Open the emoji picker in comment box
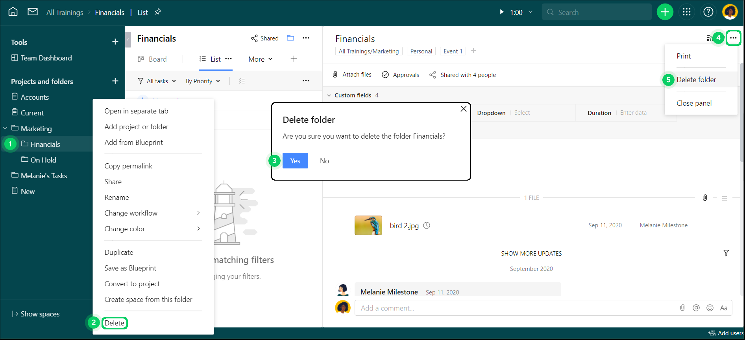This screenshot has height=340, width=745. (x=710, y=308)
